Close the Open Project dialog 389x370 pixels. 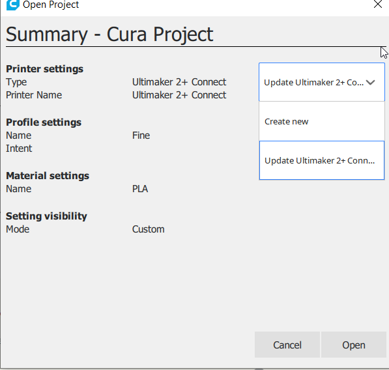[377, 4]
